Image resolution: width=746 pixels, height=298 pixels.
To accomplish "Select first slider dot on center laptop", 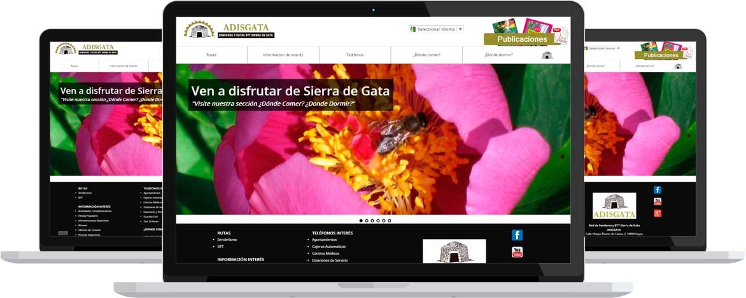I will point(361,220).
